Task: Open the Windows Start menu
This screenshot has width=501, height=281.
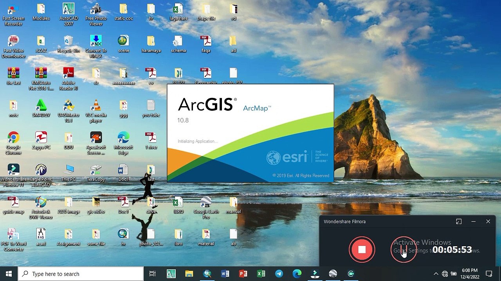Action: (x=9, y=274)
